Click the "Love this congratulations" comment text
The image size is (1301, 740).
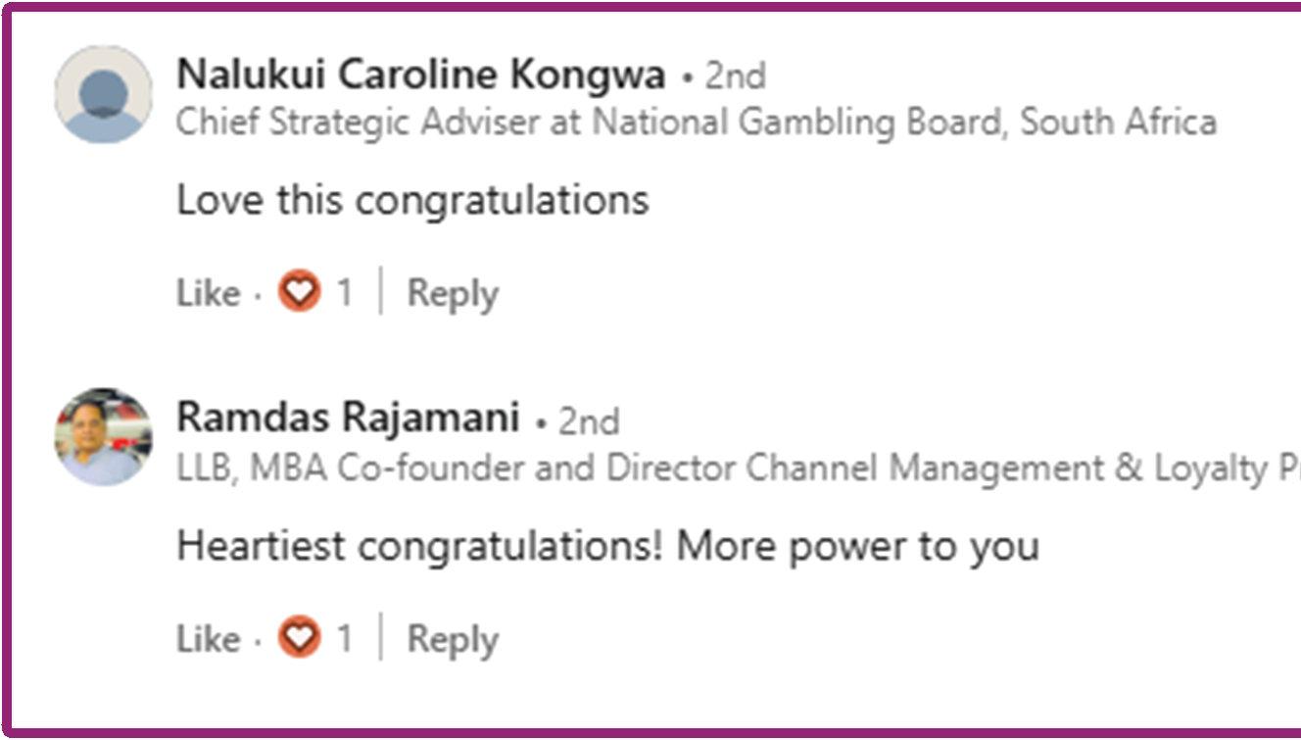click(x=412, y=201)
